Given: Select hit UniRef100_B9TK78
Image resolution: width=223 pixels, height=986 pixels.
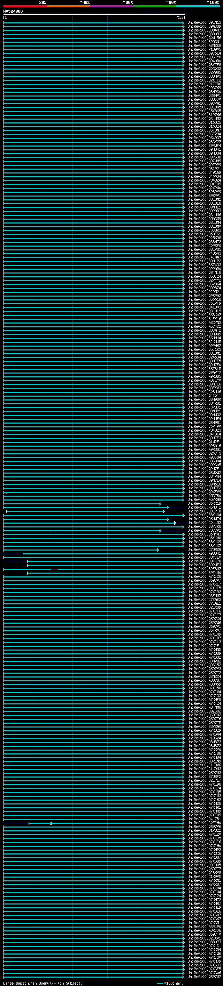Looking at the screenshot, I should click(204, 561).
